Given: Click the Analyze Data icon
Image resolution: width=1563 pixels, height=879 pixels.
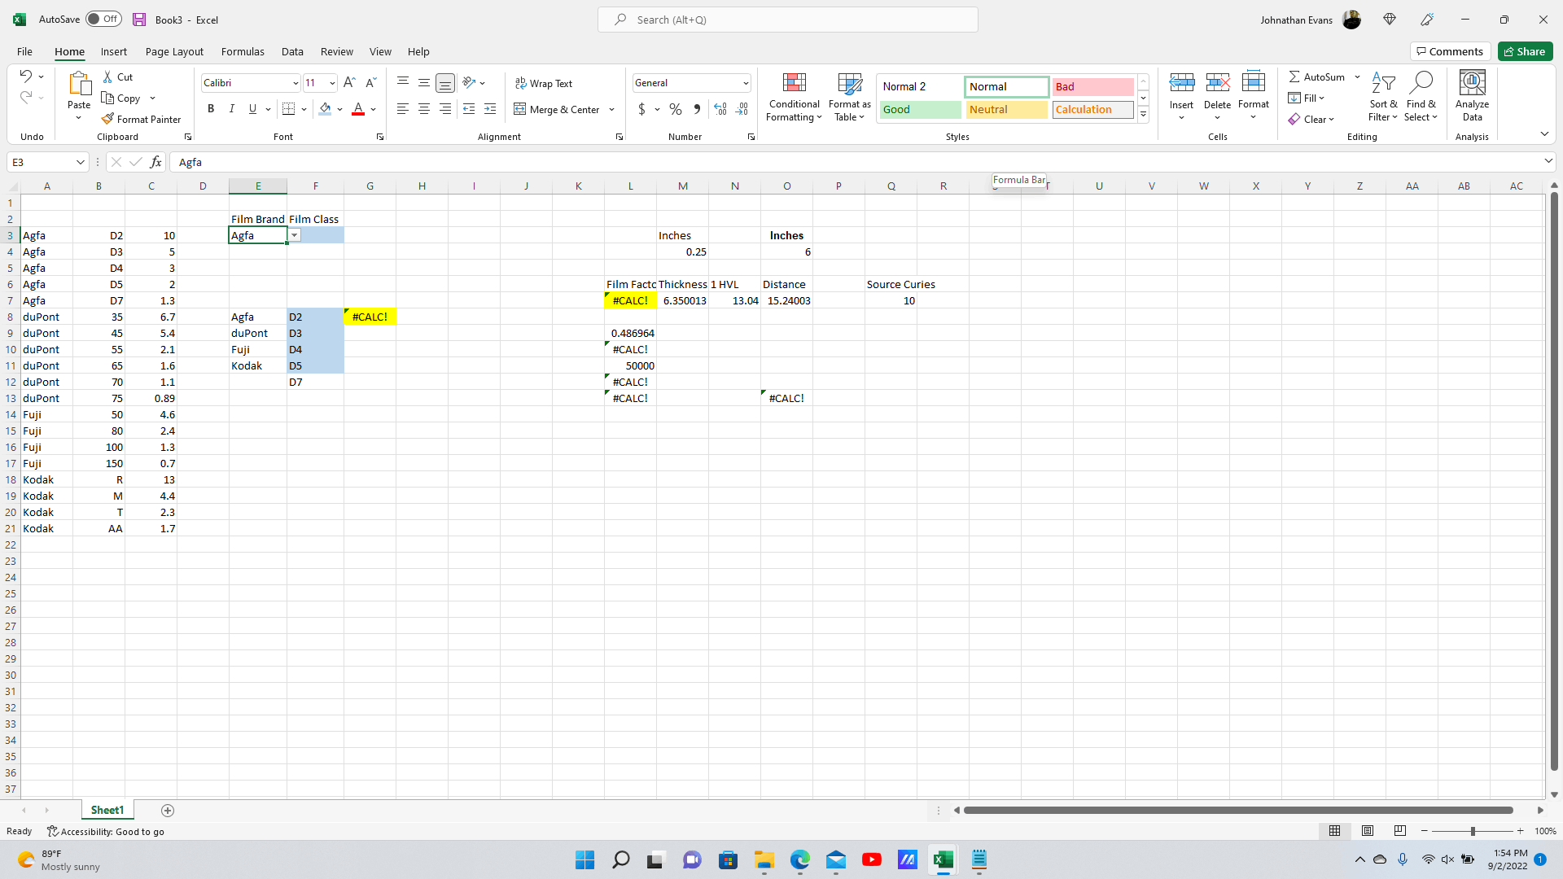Looking at the screenshot, I should (x=1472, y=84).
